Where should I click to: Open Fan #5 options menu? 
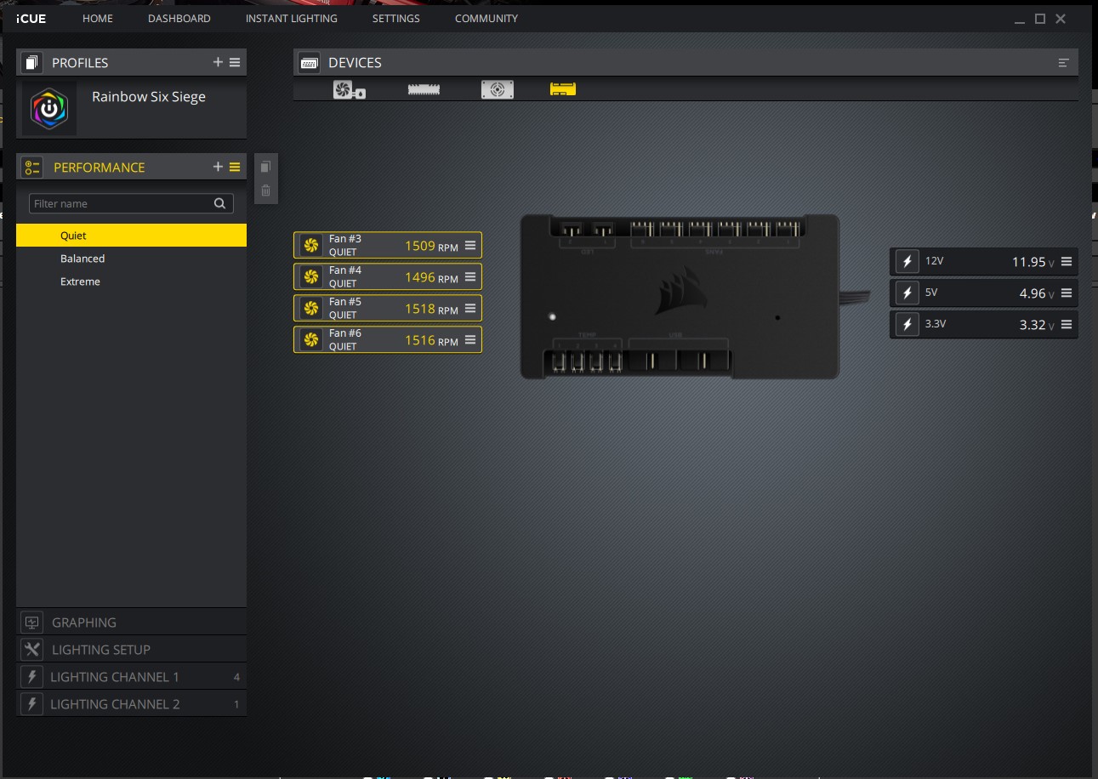click(x=470, y=308)
